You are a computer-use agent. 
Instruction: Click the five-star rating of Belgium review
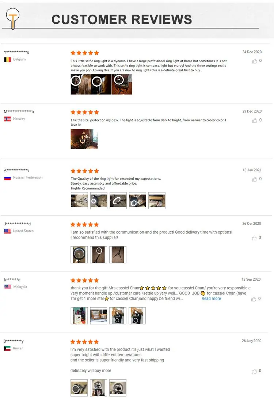pos(85,53)
